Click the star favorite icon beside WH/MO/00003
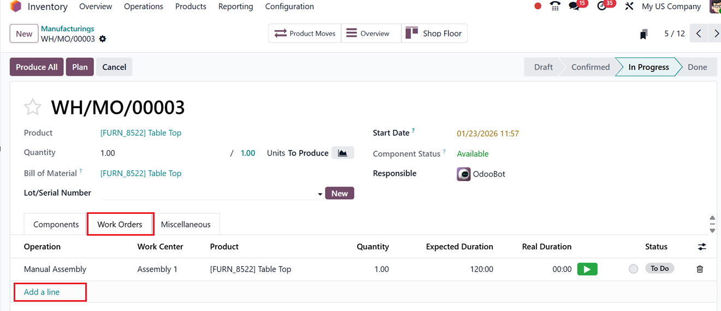The image size is (721, 311). tap(33, 107)
